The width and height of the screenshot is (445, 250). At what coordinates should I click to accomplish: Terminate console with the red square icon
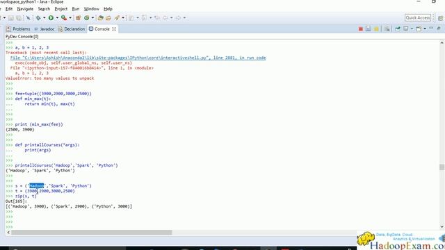point(361,29)
